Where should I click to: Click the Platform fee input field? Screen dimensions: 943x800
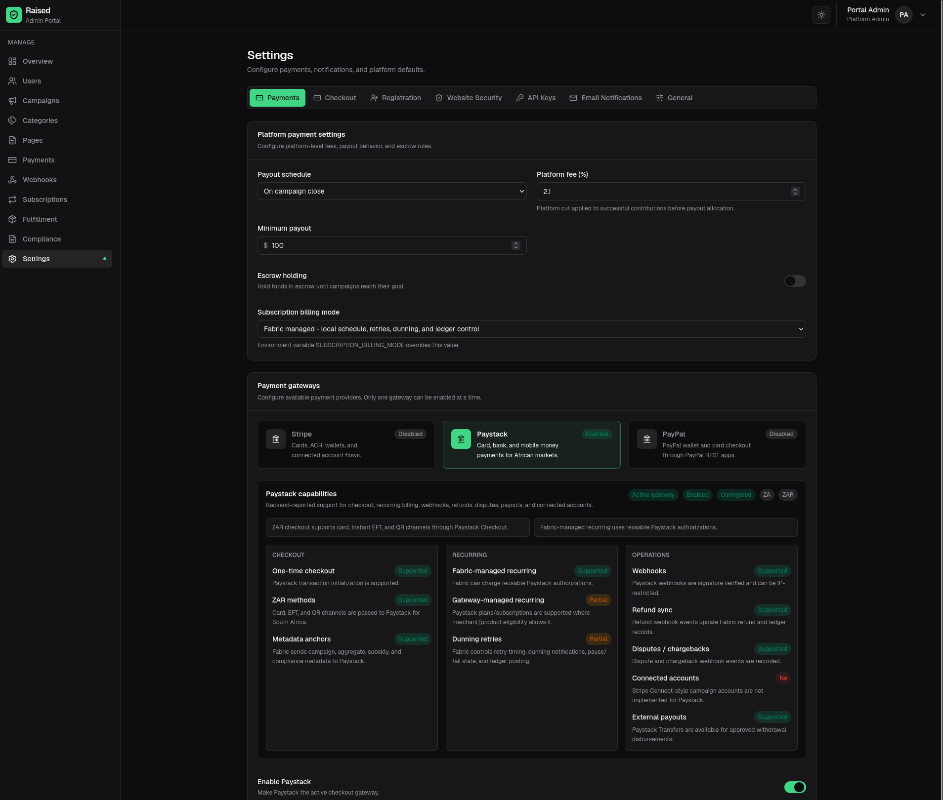click(x=671, y=192)
